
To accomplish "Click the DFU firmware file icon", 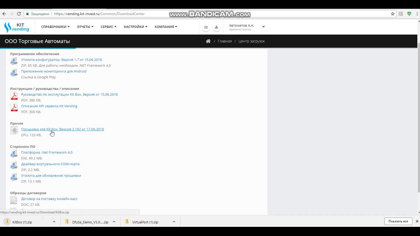I will point(14,130).
